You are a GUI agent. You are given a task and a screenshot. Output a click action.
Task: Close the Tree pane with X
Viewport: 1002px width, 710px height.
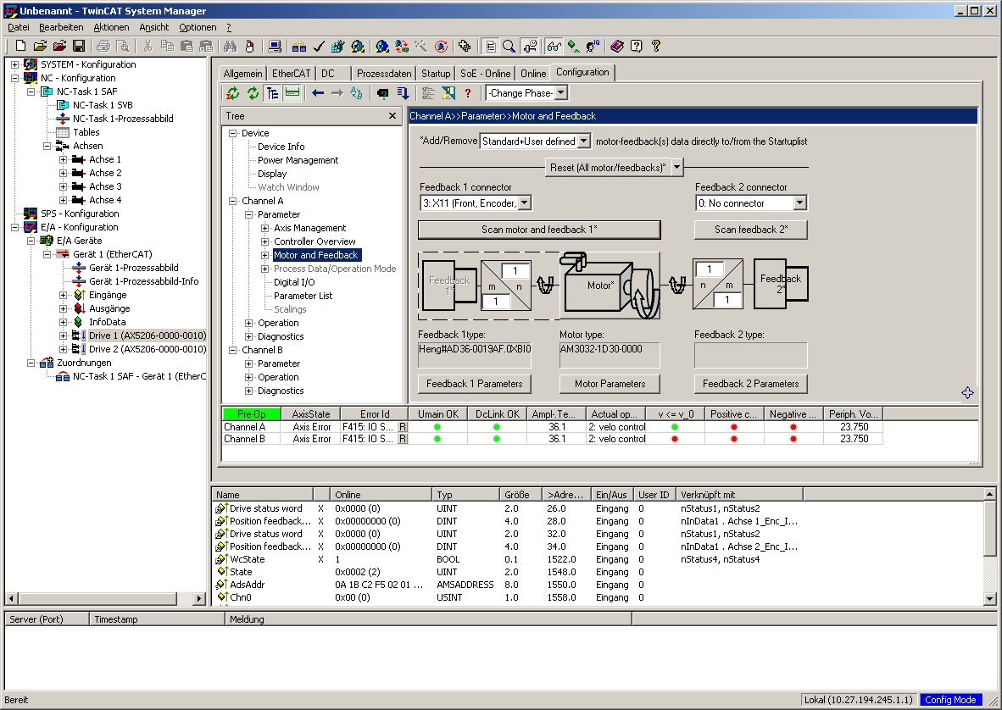tap(392, 115)
